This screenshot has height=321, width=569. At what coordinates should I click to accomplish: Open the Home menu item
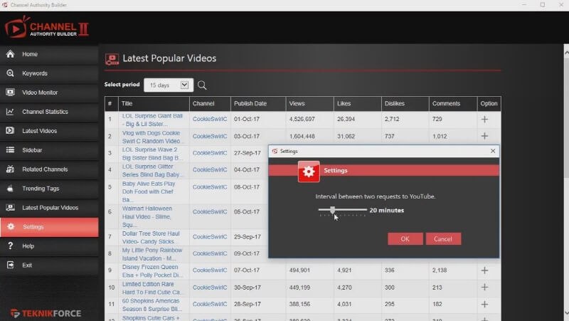pyautogui.click(x=49, y=54)
